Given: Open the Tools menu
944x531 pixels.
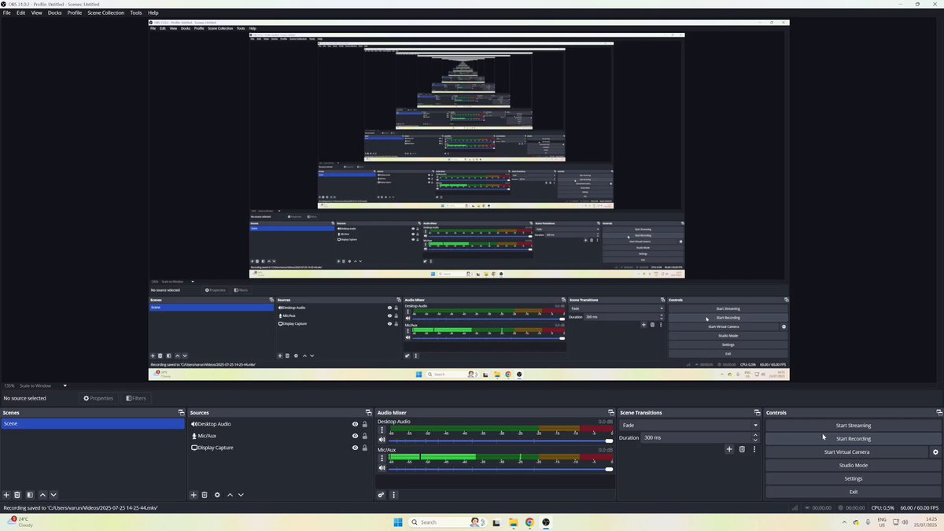Looking at the screenshot, I should (136, 13).
